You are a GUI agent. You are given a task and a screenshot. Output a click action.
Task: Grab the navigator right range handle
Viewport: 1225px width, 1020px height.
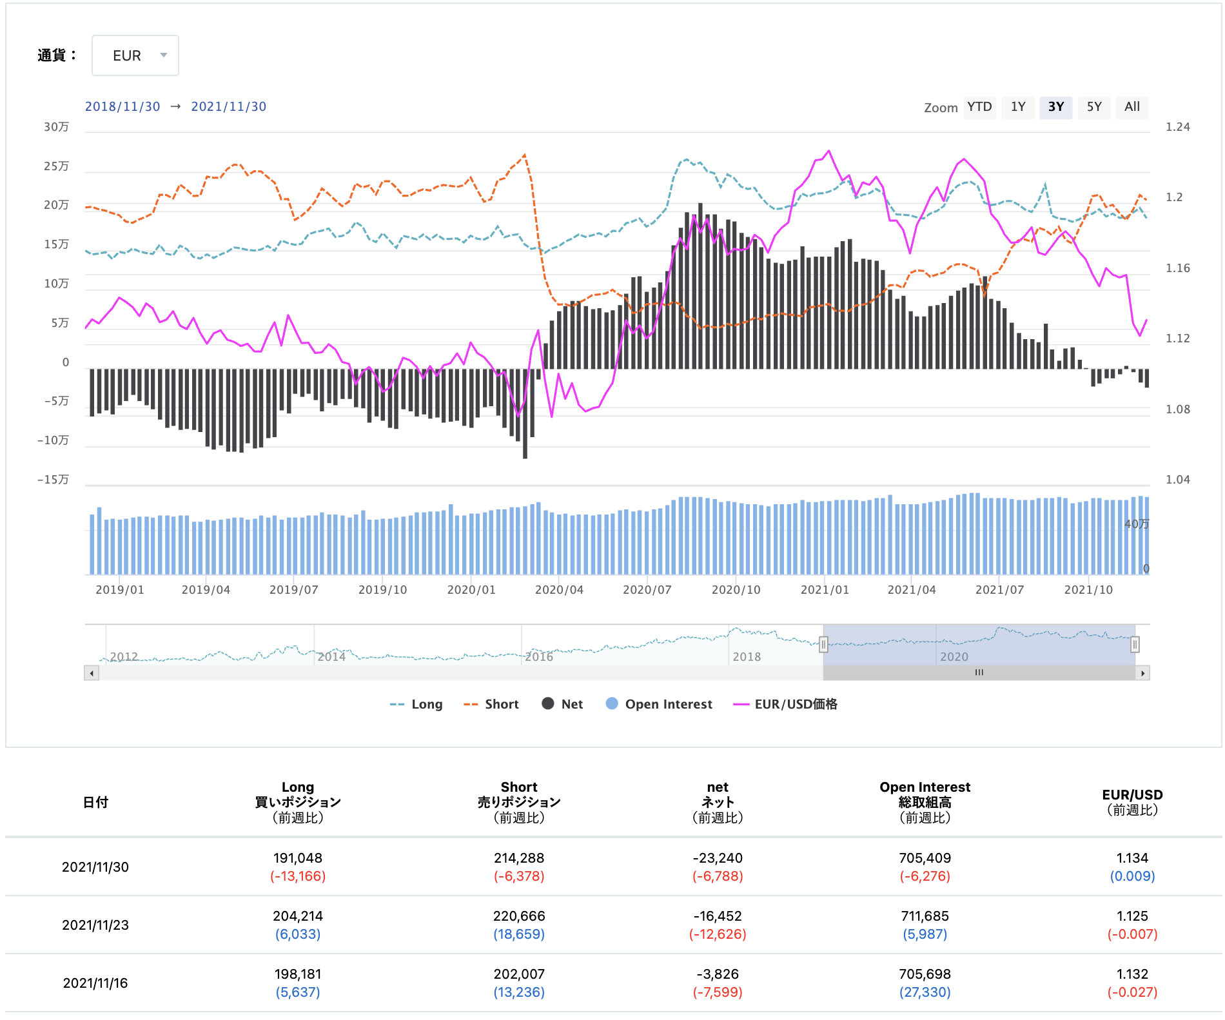click(1135, 644)
